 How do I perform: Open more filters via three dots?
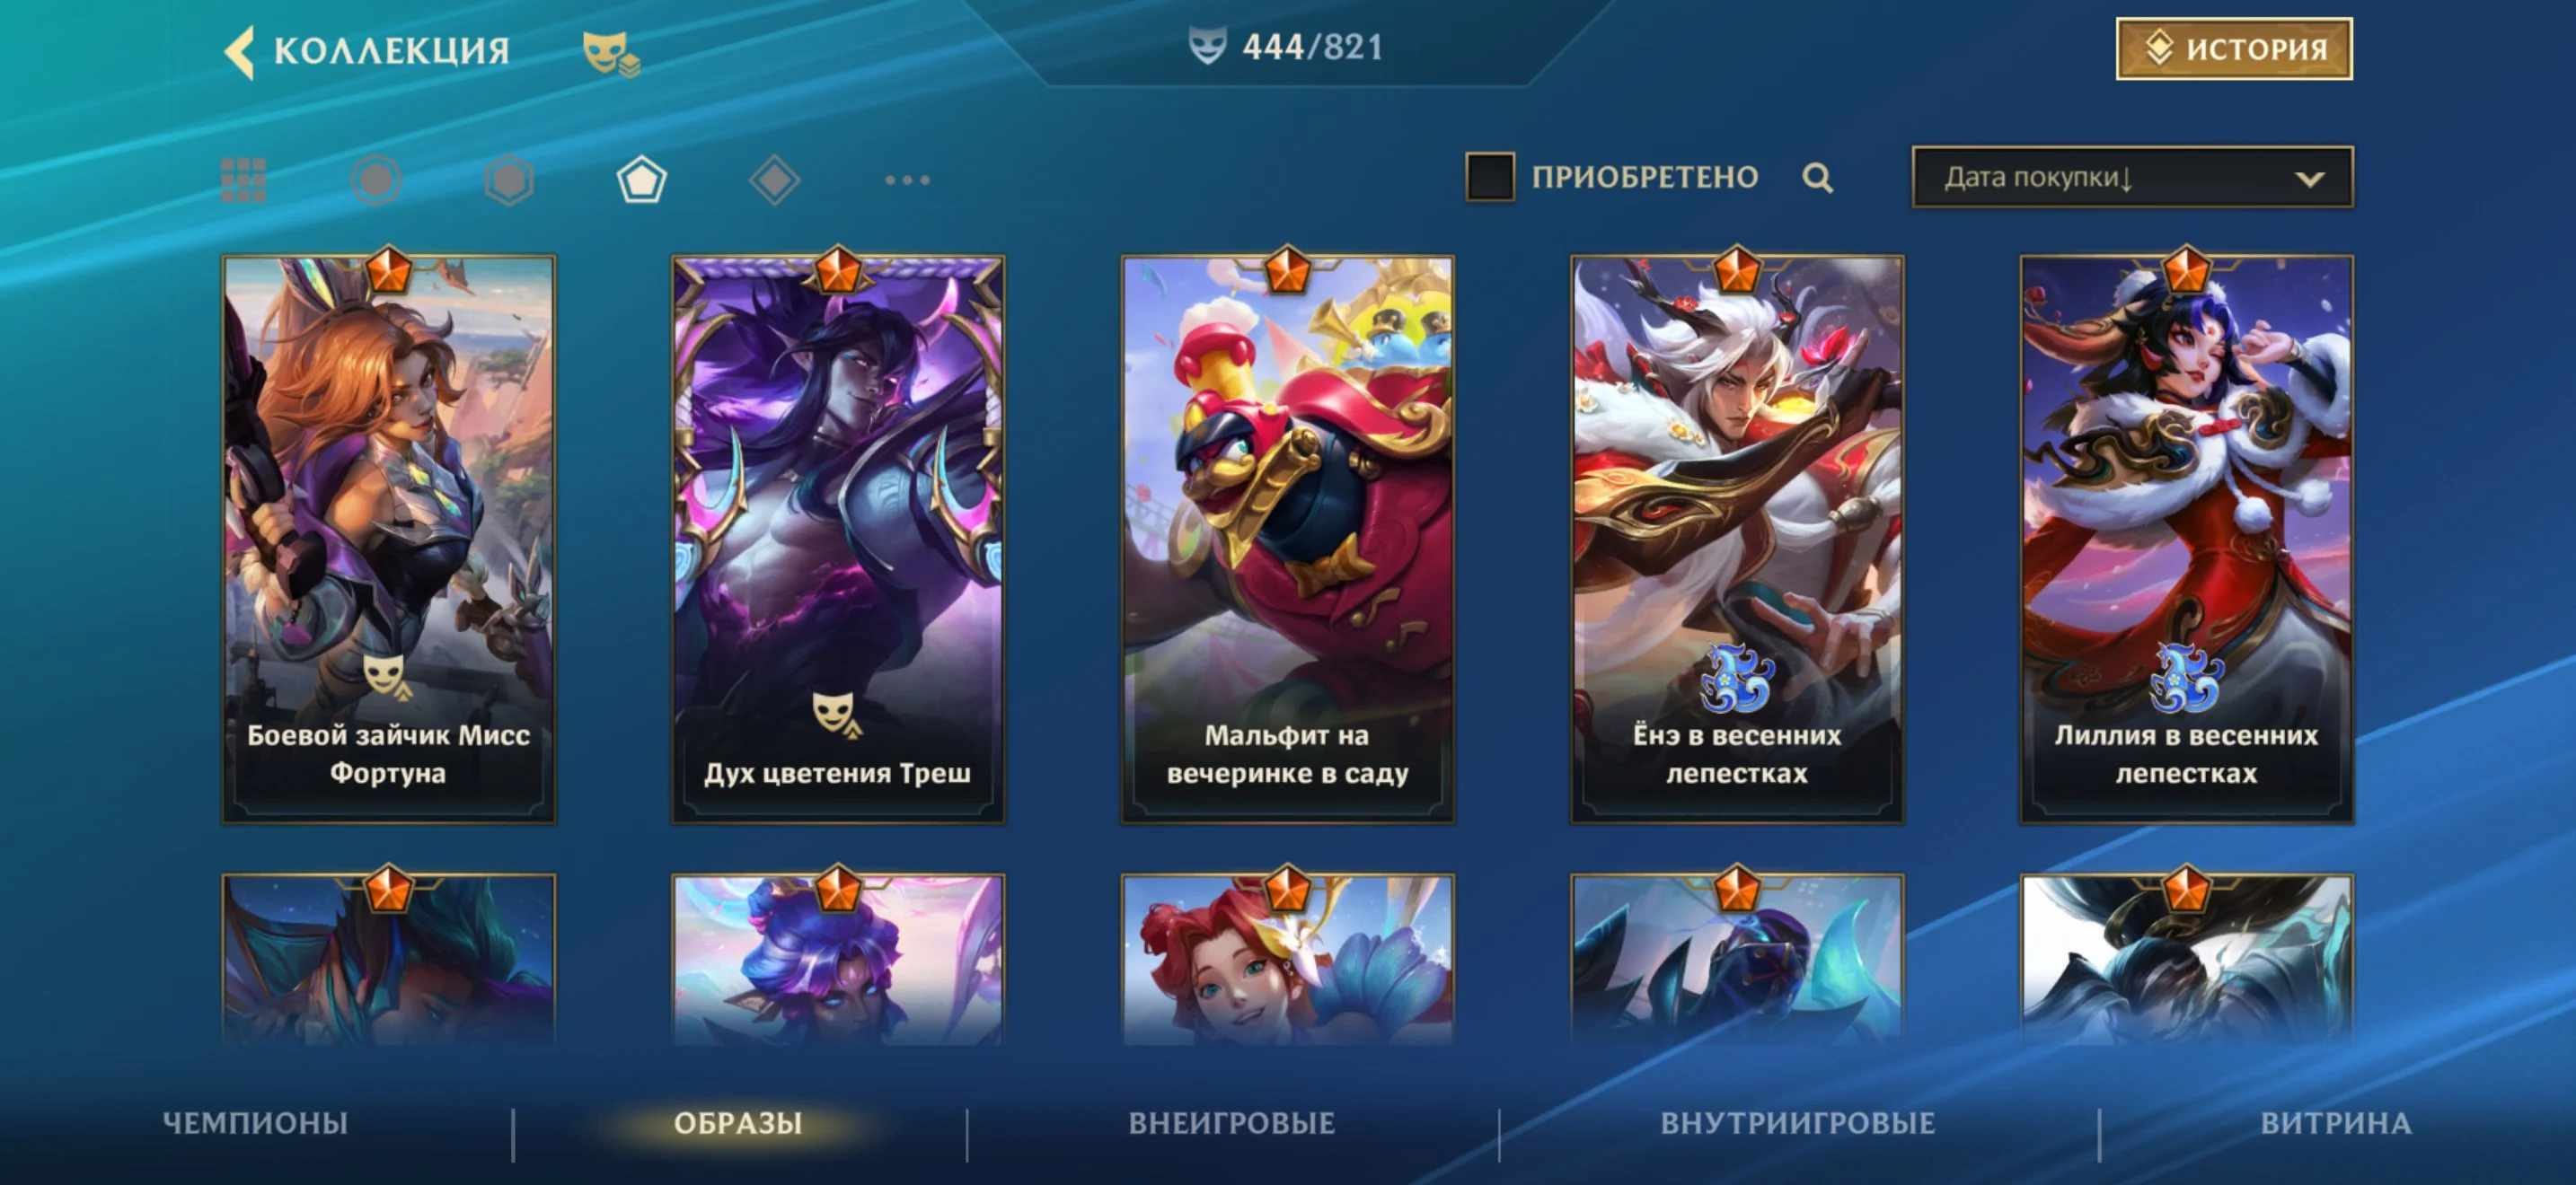[907, 180]
